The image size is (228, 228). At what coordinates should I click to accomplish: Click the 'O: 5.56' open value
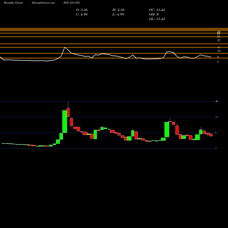[82, 10]
